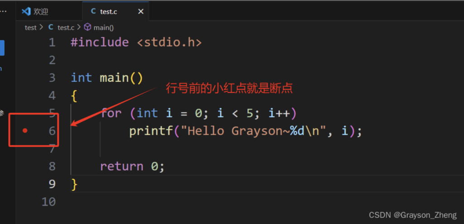The height and width of the screenshot is (224, 464).
Task: Click the C file icon on test.c tab
Action: point(93,11)
